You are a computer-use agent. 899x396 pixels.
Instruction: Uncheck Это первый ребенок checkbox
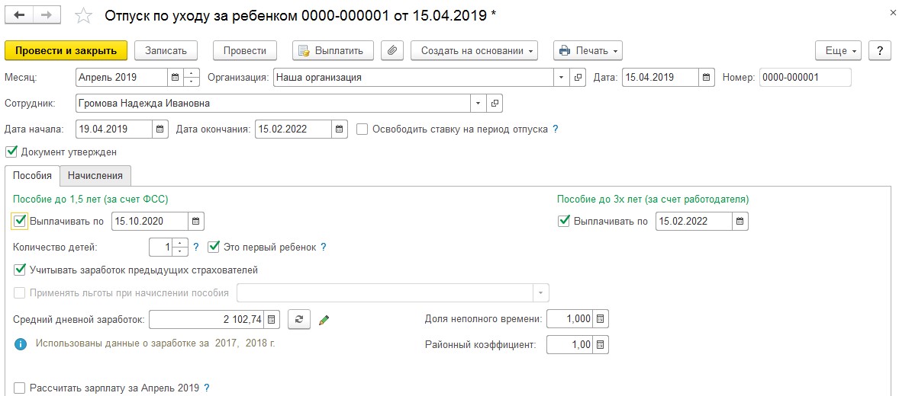tap(214, 247)
